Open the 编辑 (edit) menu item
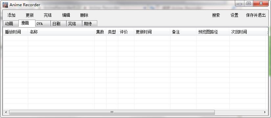The width and height of the screenshot is (271, 118). click(x=66, y=15)
